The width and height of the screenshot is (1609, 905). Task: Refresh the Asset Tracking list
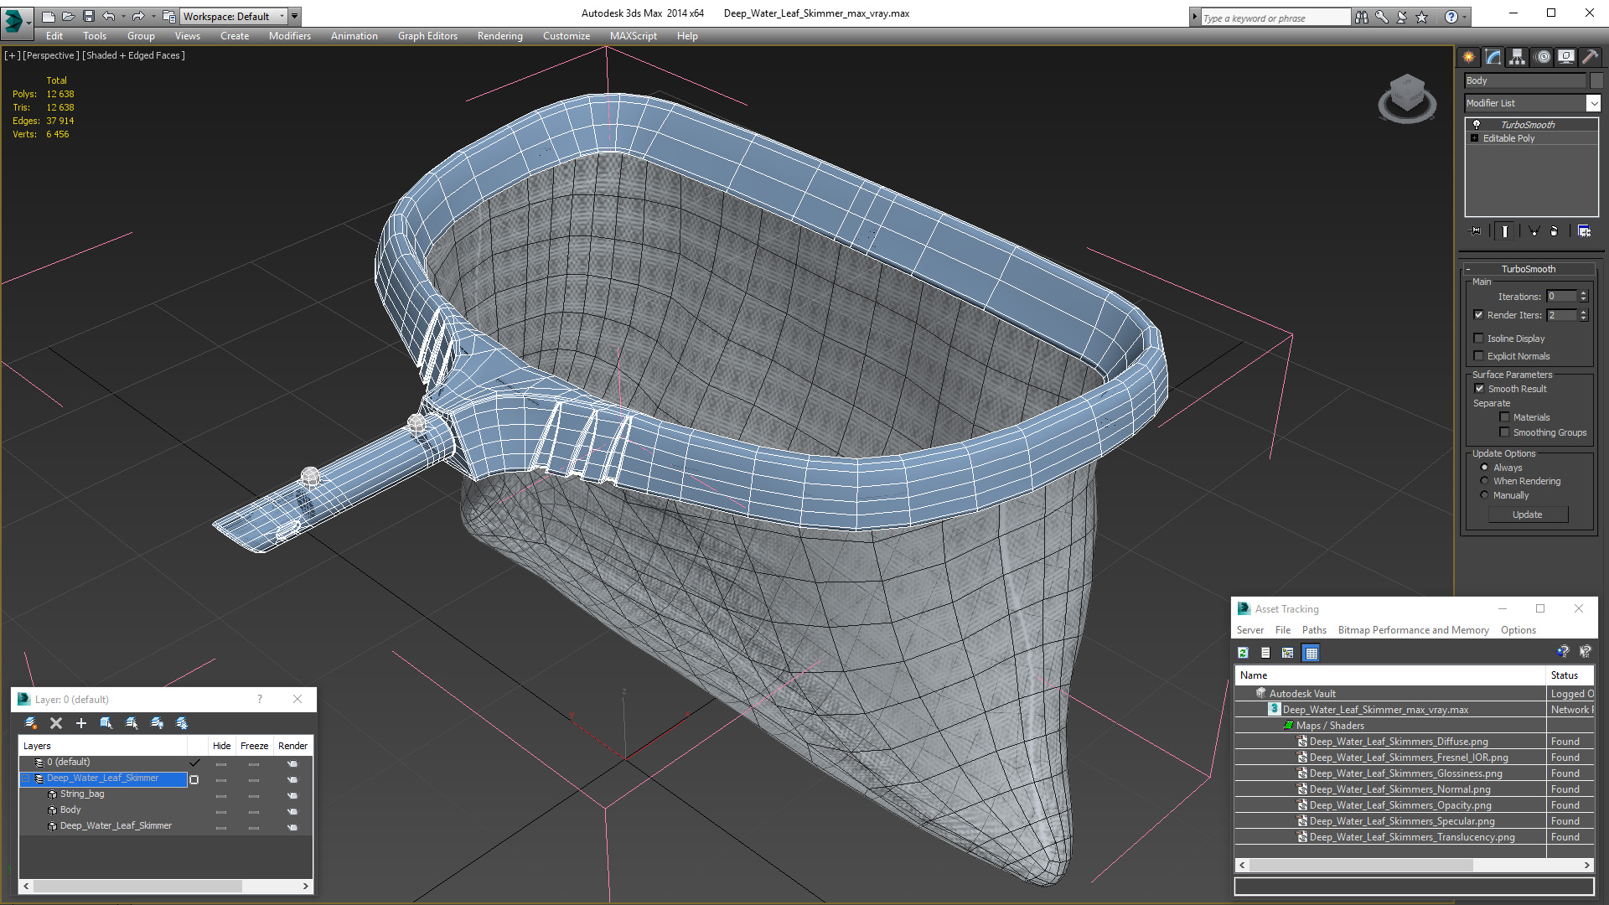point(1244,653)
